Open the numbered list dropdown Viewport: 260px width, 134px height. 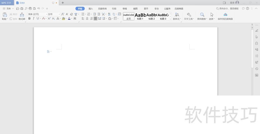[91, 14]
